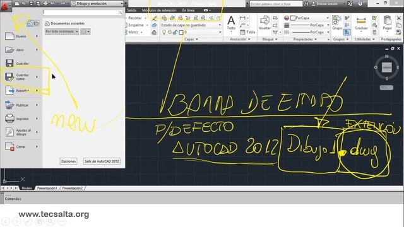Open the linetype PorCapa dropdown

tap(309, 32)
